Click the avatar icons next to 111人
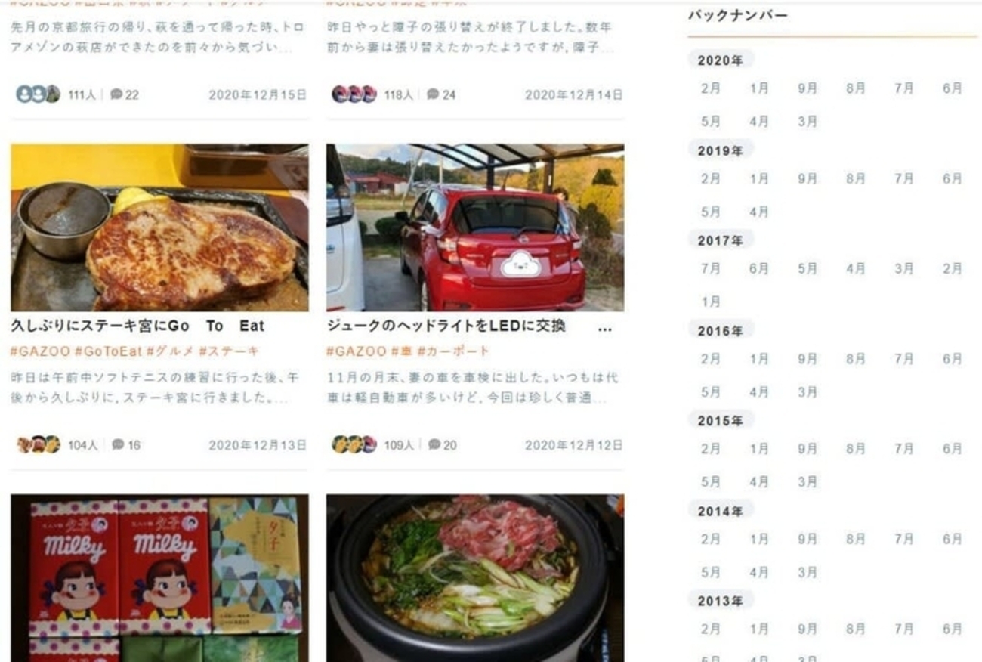 (x=38, y=94)
